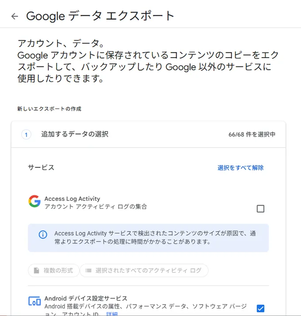Click the Google データ エクスポート page title
Screen dimensions: 301x316
(x=100, y=16)
